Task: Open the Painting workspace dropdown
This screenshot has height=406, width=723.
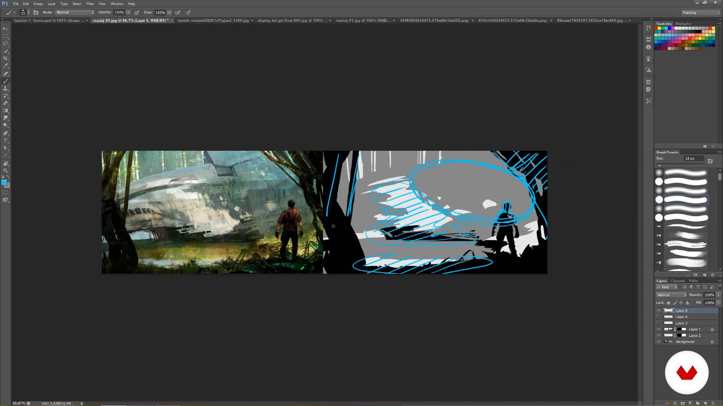Action: 701,13
